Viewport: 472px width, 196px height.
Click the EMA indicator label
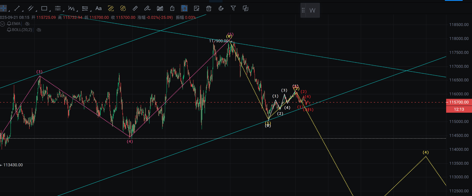point(16,24)
